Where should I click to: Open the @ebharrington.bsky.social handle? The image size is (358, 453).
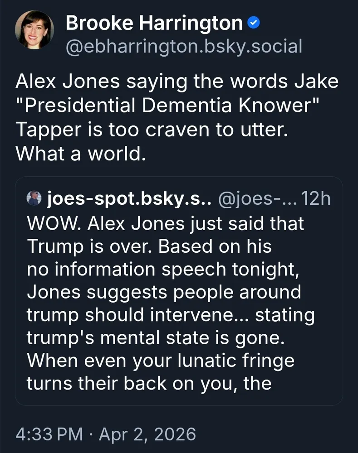[x=184, y=46]
